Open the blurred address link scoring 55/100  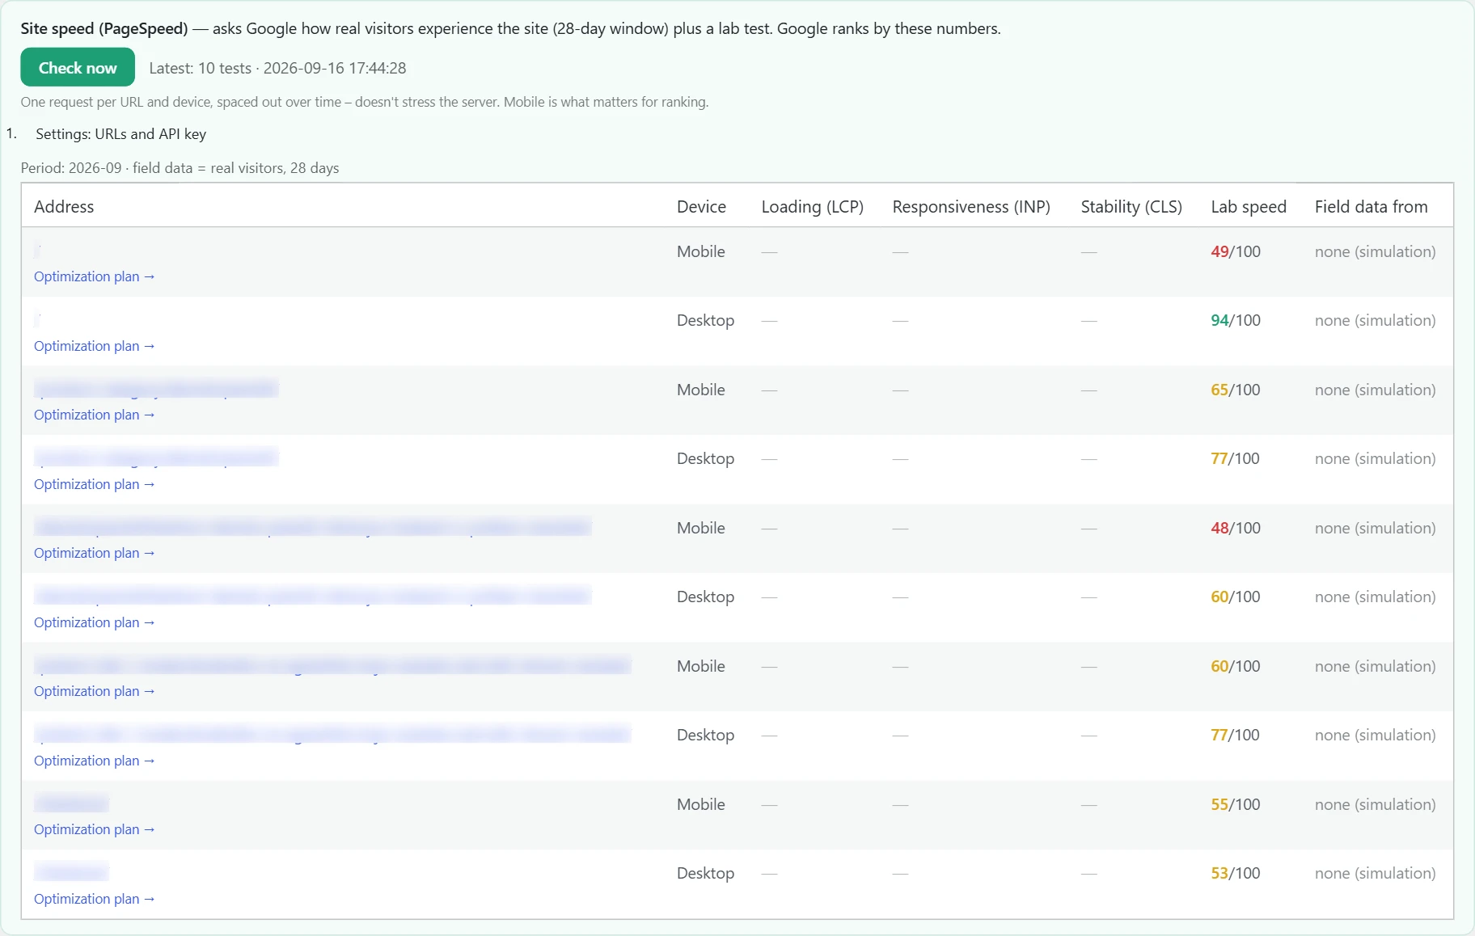pos(71,804)
